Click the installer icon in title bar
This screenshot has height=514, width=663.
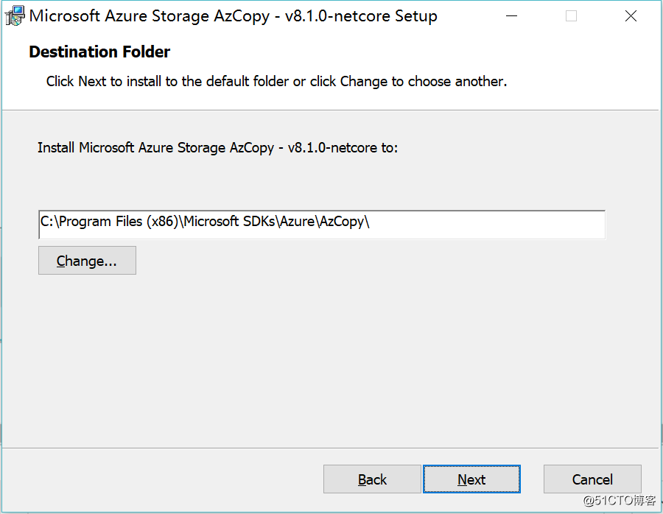[15, 16]
